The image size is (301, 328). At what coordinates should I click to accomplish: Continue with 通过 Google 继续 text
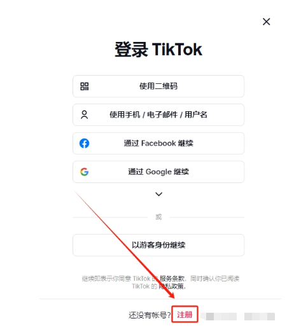click(158, 172)
